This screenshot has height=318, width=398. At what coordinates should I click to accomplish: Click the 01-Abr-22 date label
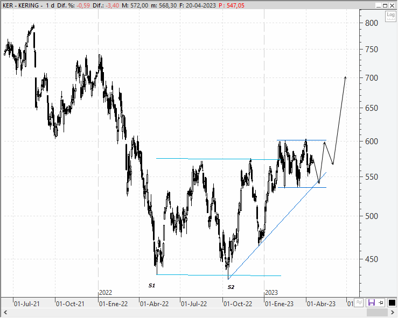[x=155, y=304]
